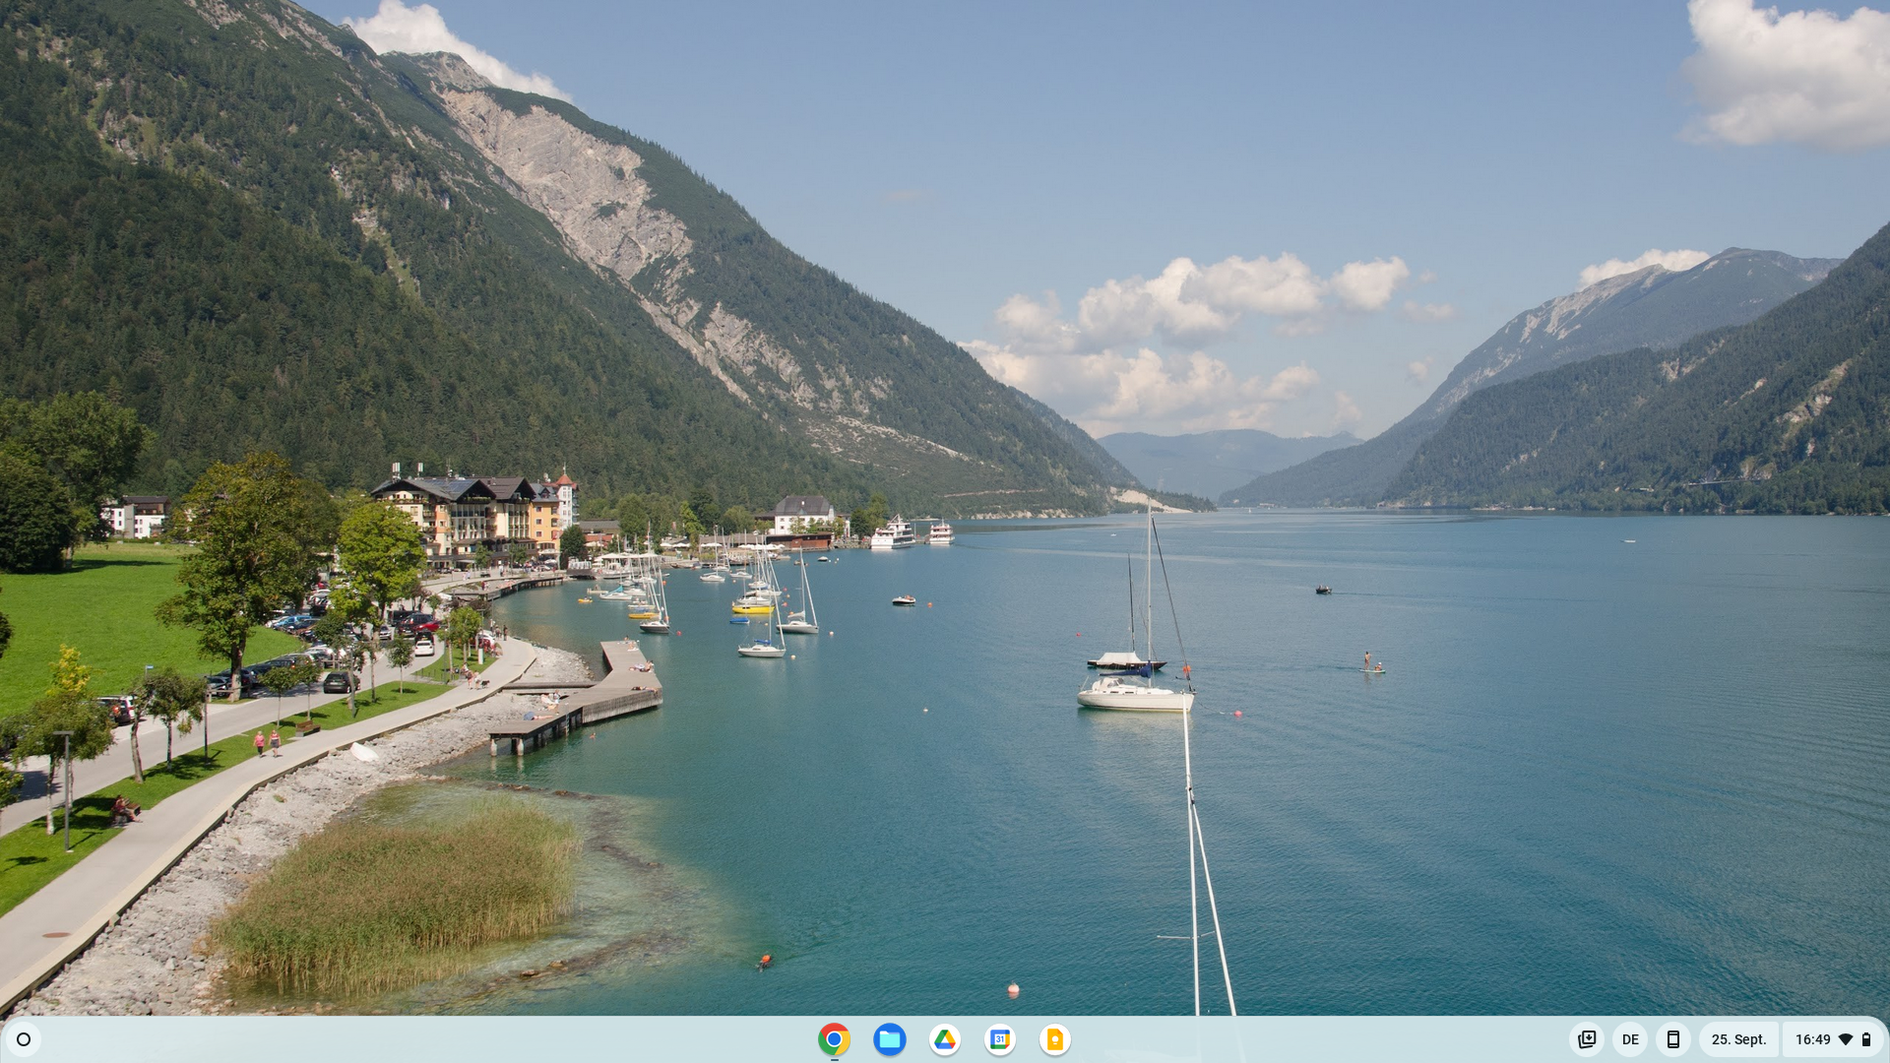Open the Tote holding space icon
The image size is (1890, 1063).
coord(1587,1039)
